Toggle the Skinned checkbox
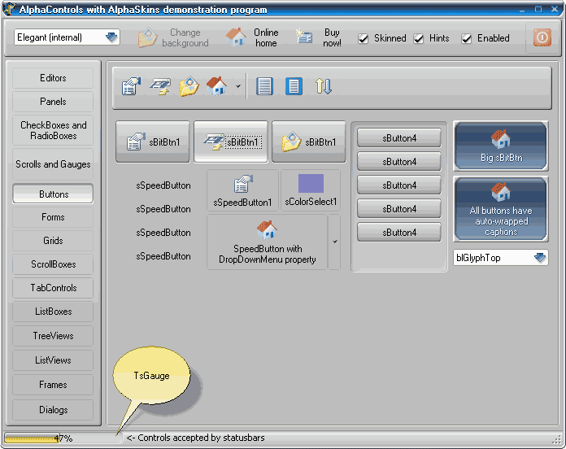 pyautogui.click(x=364, y=38)
